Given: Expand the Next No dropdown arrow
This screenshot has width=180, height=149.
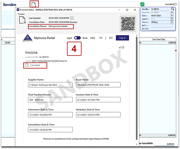Looking at the screenshot, I should [x=172, y=12].
